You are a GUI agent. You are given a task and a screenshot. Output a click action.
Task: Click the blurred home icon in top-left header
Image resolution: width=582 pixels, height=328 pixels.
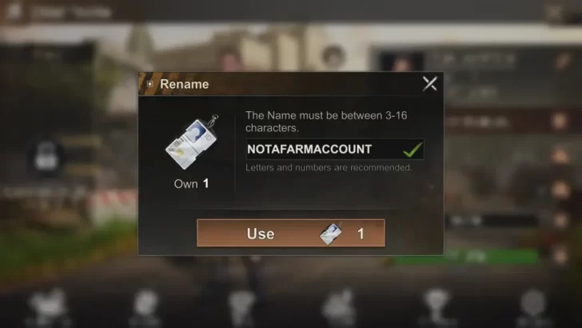point(14,10)
